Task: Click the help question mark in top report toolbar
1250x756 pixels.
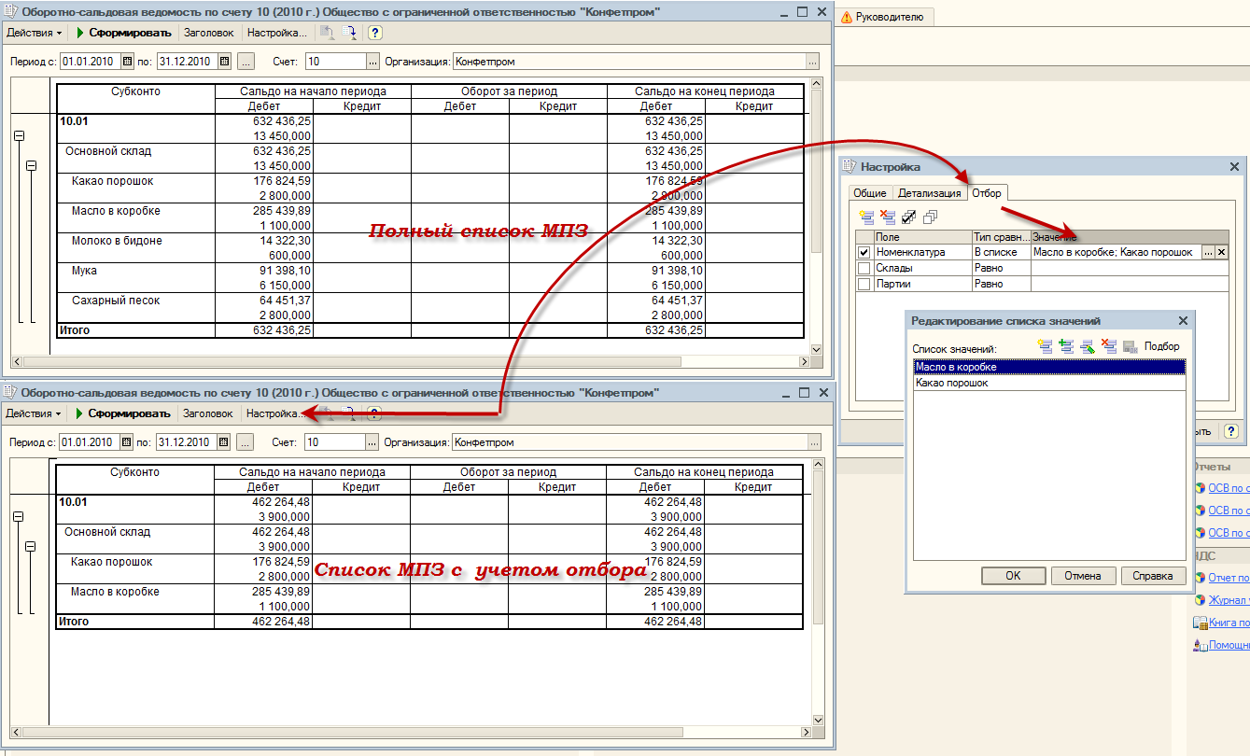Action: [x=375, y=33]
